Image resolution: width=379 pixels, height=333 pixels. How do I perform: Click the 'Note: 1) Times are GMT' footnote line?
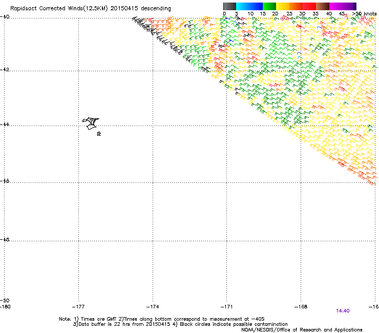tap(161, 319)
